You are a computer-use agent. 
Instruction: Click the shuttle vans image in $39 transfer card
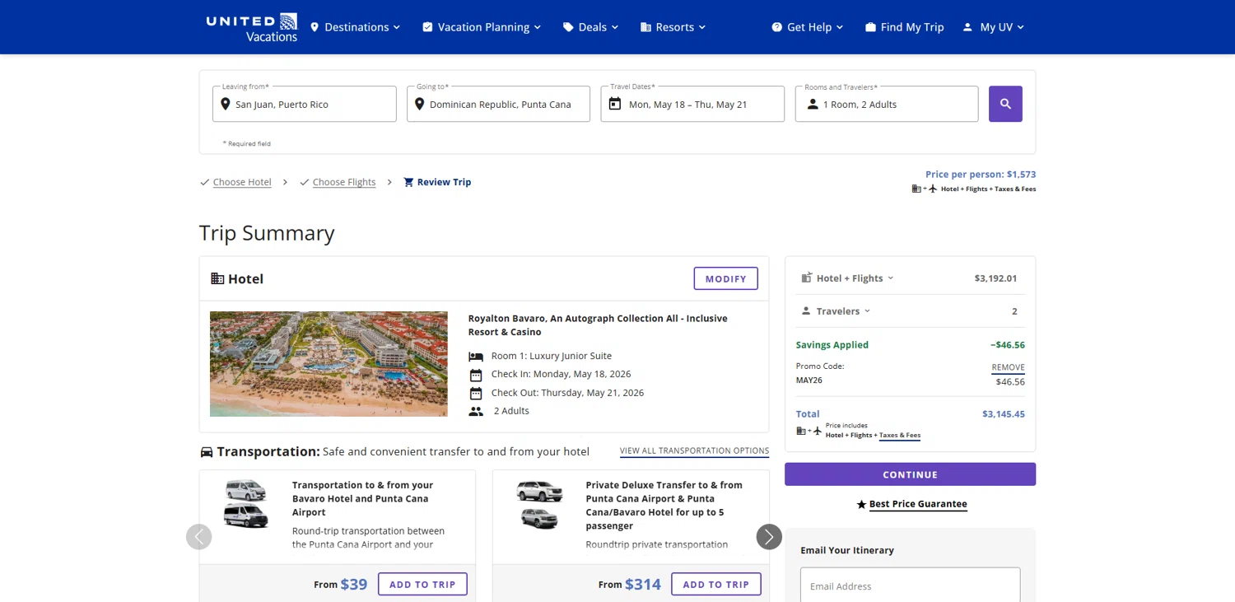coord(246,503)
